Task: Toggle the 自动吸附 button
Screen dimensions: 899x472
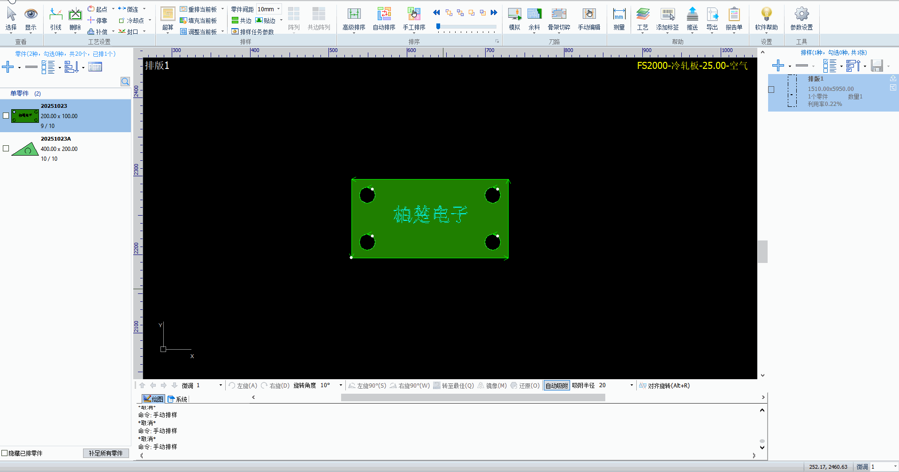Action: click(x=556, y=386)
